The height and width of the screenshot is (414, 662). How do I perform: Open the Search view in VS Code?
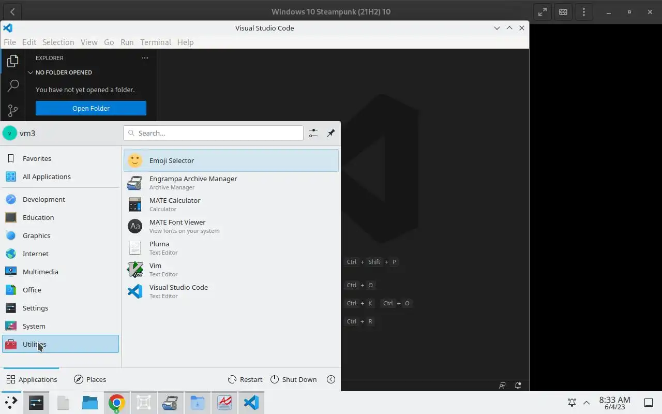click(x=13, y=85)
